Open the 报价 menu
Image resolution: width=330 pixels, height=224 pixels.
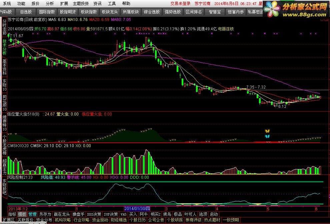click(35, 4)
